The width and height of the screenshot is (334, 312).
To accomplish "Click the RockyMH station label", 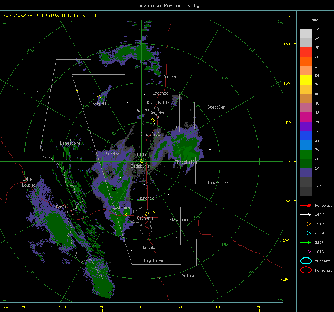I will [x=98, y=104].
